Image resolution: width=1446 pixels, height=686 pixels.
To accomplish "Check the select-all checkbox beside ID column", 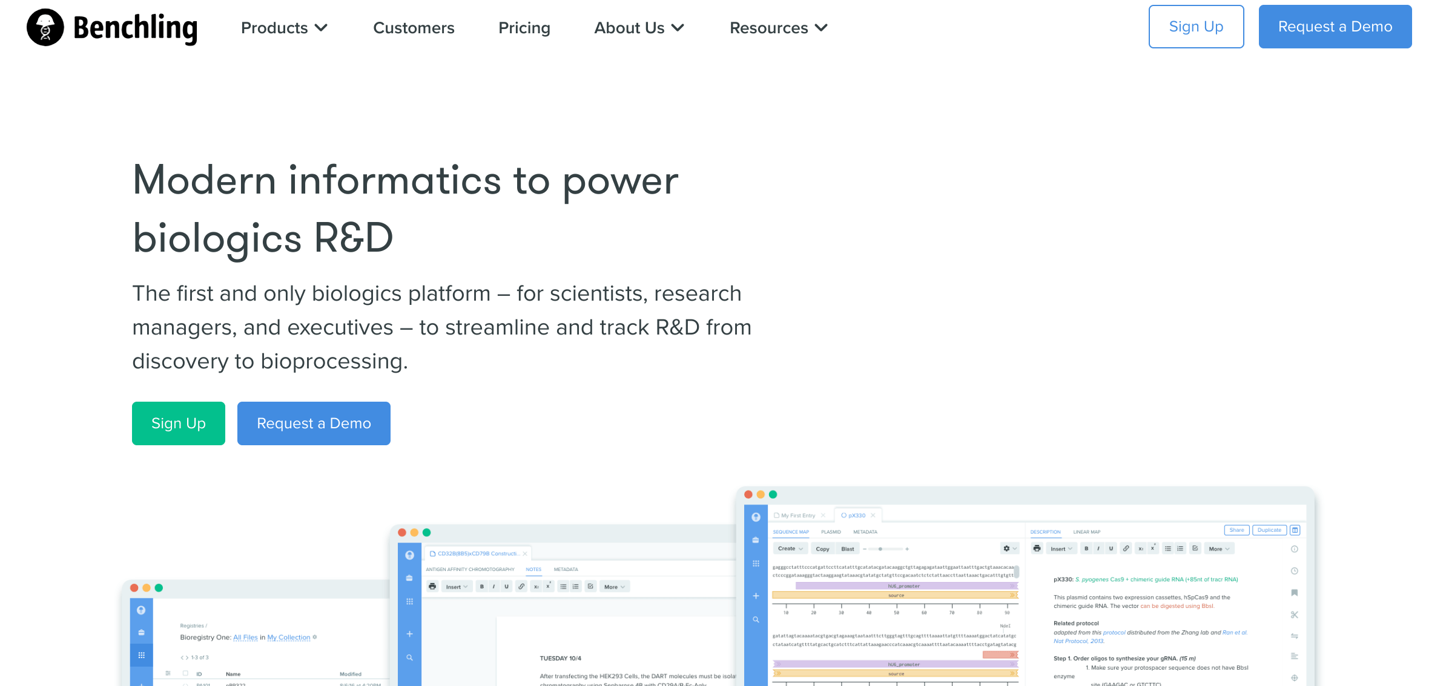I will pos(185,673).
